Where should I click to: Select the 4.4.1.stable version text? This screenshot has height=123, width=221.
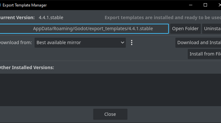click(51, 18)
